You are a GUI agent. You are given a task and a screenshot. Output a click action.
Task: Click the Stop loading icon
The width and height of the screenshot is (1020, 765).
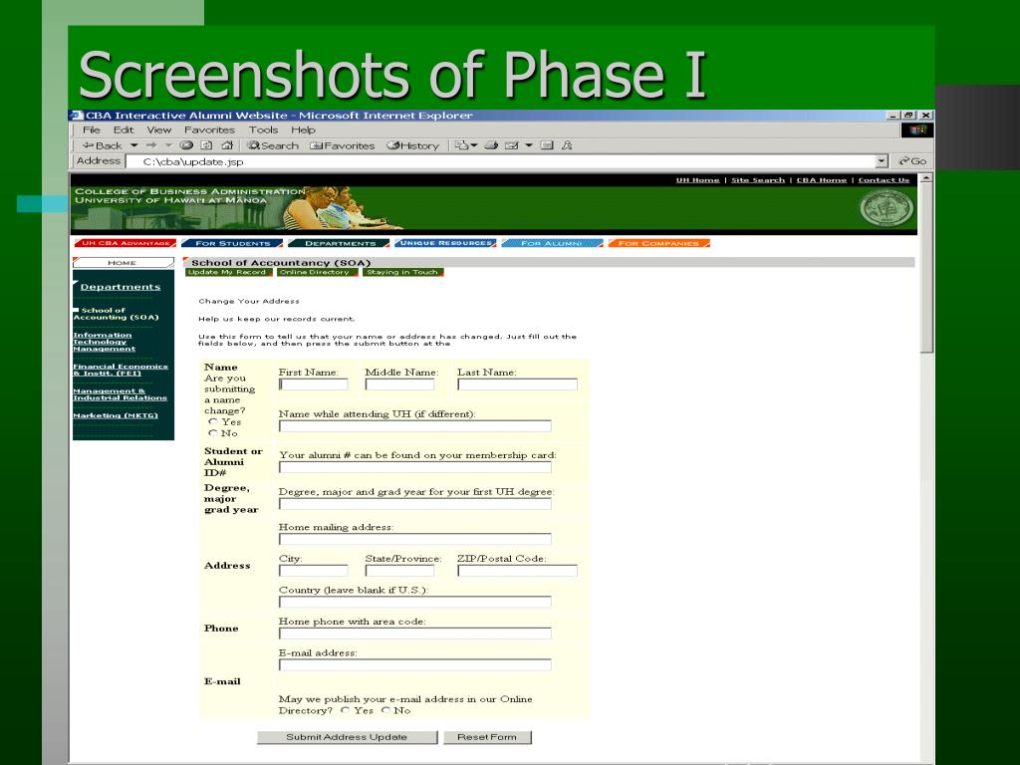pos(186,145)
